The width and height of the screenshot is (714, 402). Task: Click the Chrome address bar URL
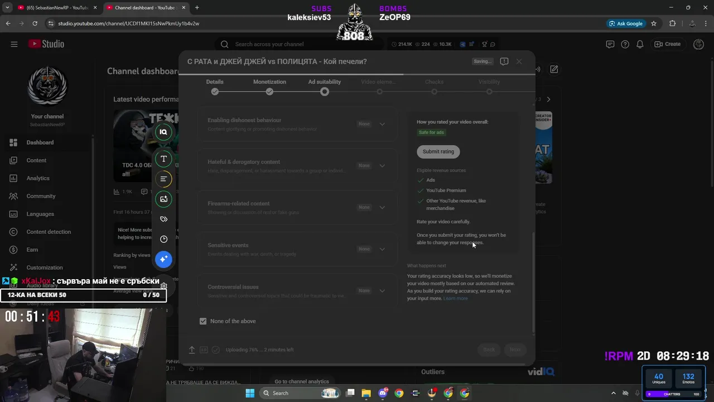click(x=128, y=23)
